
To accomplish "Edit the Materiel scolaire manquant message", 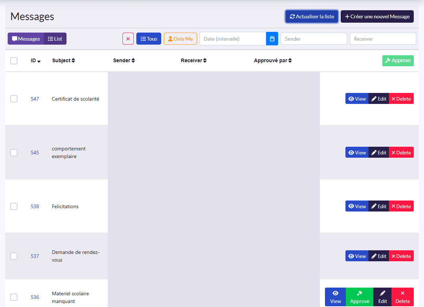I will [x=382, y=297].
